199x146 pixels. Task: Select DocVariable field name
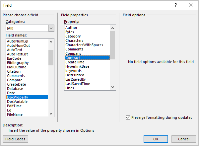click(27, 102)
